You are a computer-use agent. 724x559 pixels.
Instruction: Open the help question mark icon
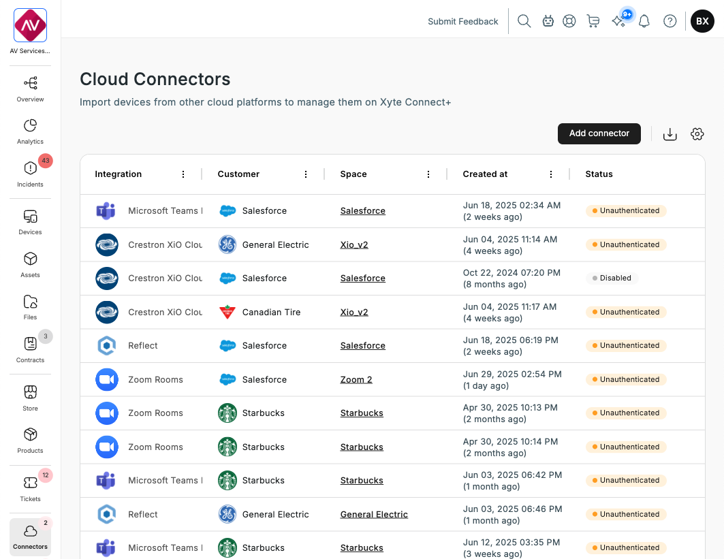670,21
